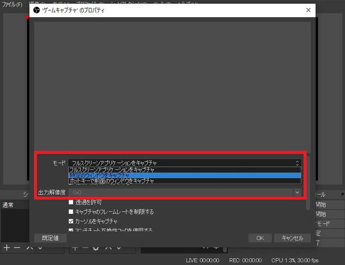The image size is (345, 265).
Task: Confirm the properties with OK
Action: (x=260, y=238)
